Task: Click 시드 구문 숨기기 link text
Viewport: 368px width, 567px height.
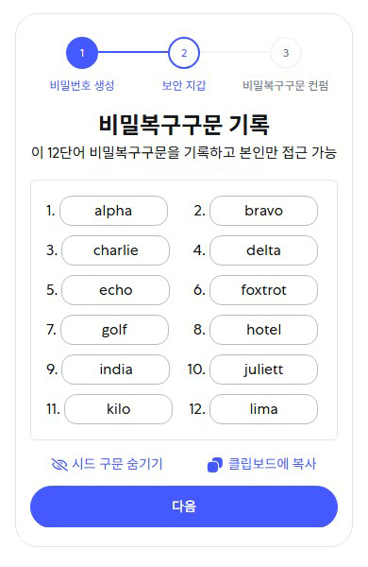Action: 117,464
